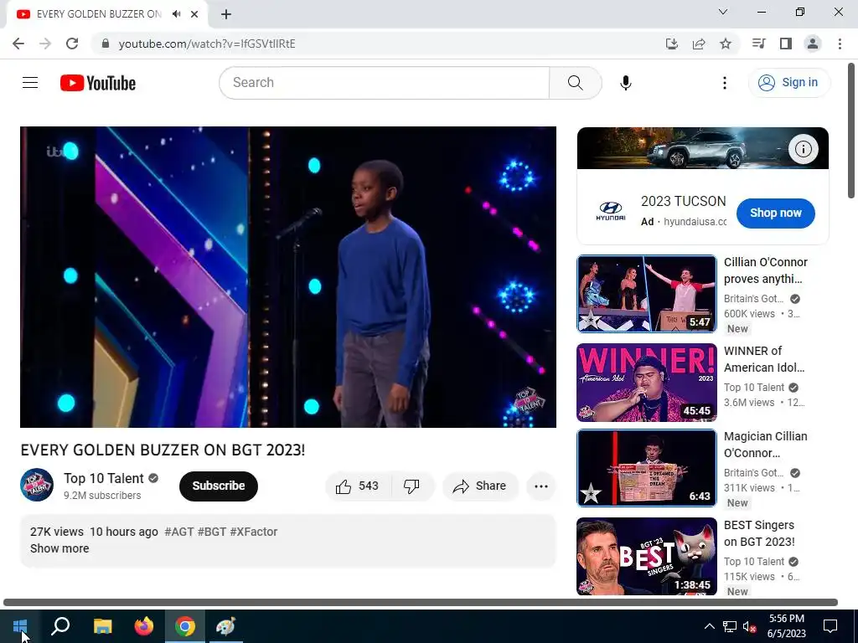858x643 pixels.
Task: Dislike the video
Action: click(x=411, y=486)
